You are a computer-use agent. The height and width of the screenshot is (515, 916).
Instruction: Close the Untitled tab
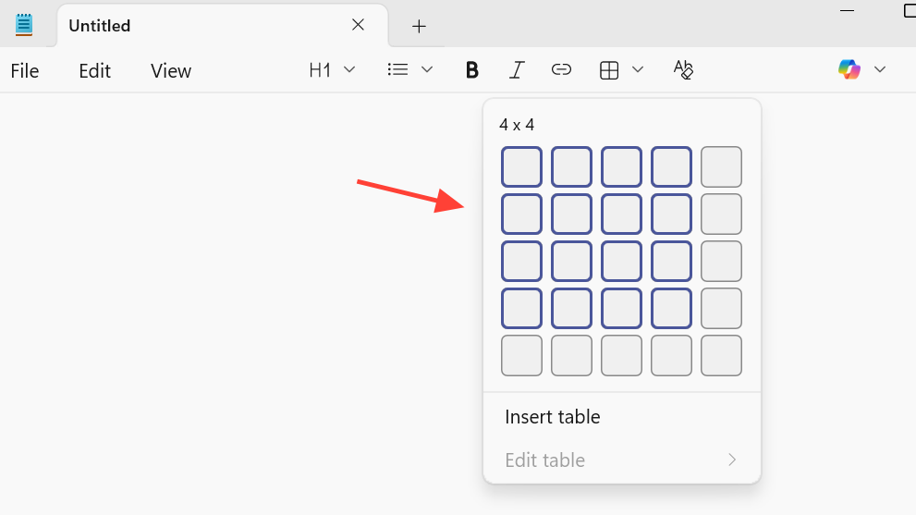tap(358, 25)
